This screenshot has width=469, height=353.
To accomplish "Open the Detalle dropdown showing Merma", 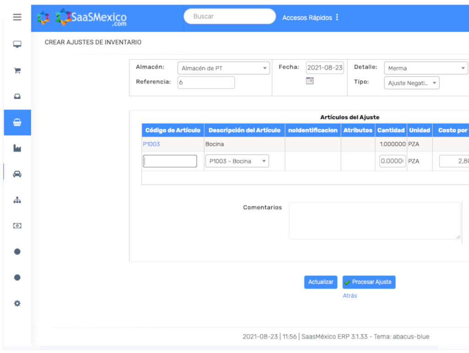I will click(425, 68).
